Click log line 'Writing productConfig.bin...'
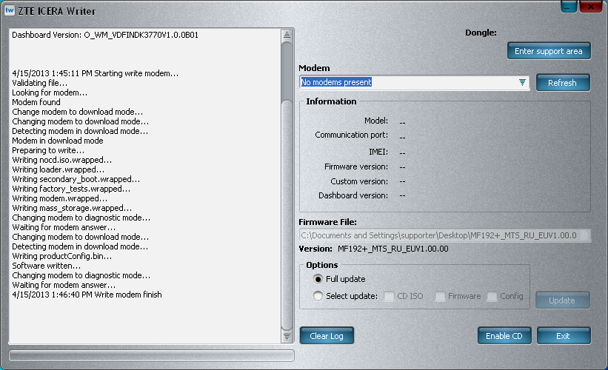The height and width of the screenshot is (370, 608). pyautogui.click(x=62, y=256)
